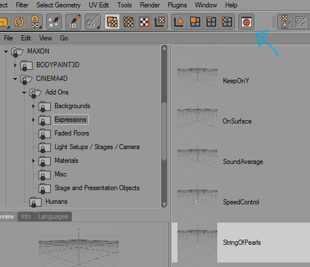Click the checkerboard axis arrows icon

[159, 22]
